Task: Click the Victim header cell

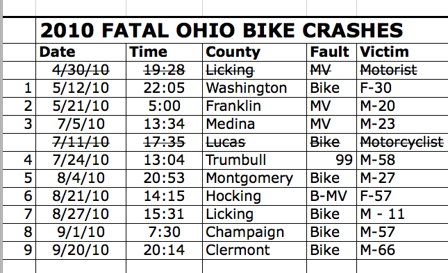Action: click(x=403, y=53)
